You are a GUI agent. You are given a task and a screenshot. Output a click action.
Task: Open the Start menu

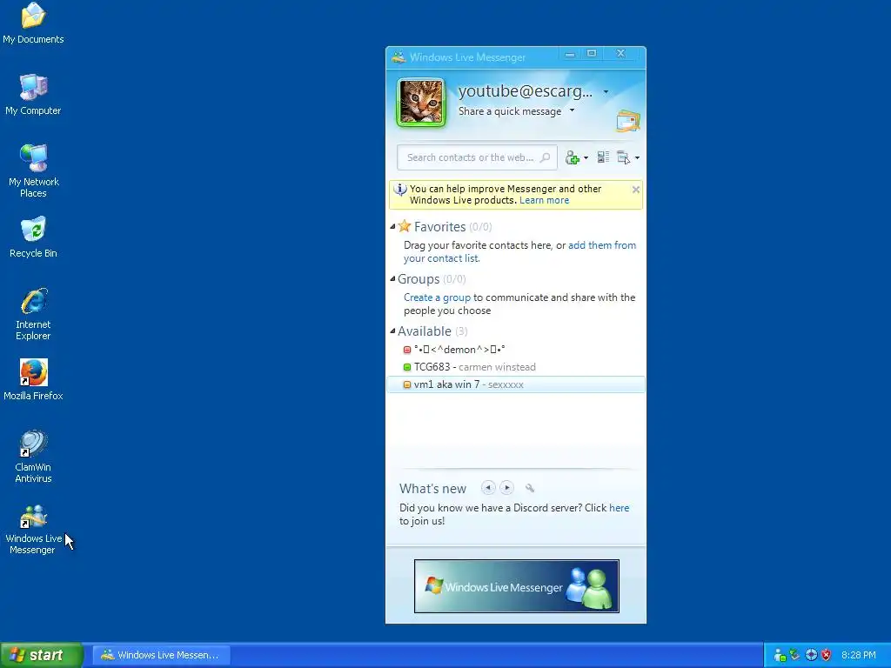point(42,655)
